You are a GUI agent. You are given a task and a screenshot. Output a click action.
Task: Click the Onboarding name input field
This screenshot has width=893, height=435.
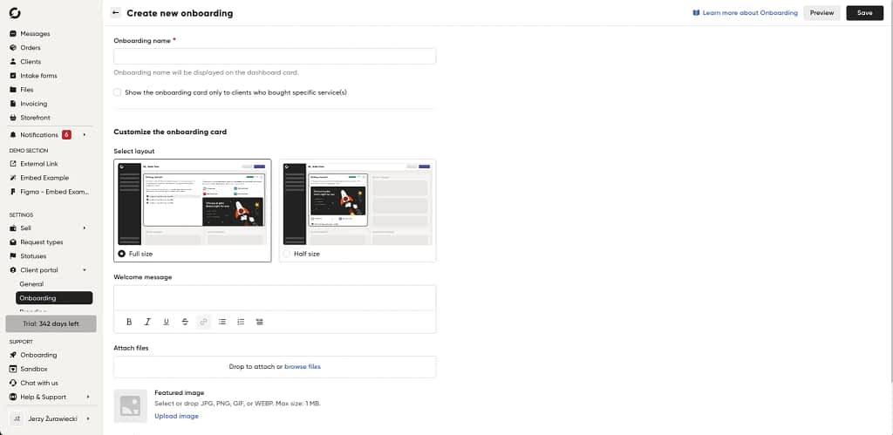[x=275, y=57]
